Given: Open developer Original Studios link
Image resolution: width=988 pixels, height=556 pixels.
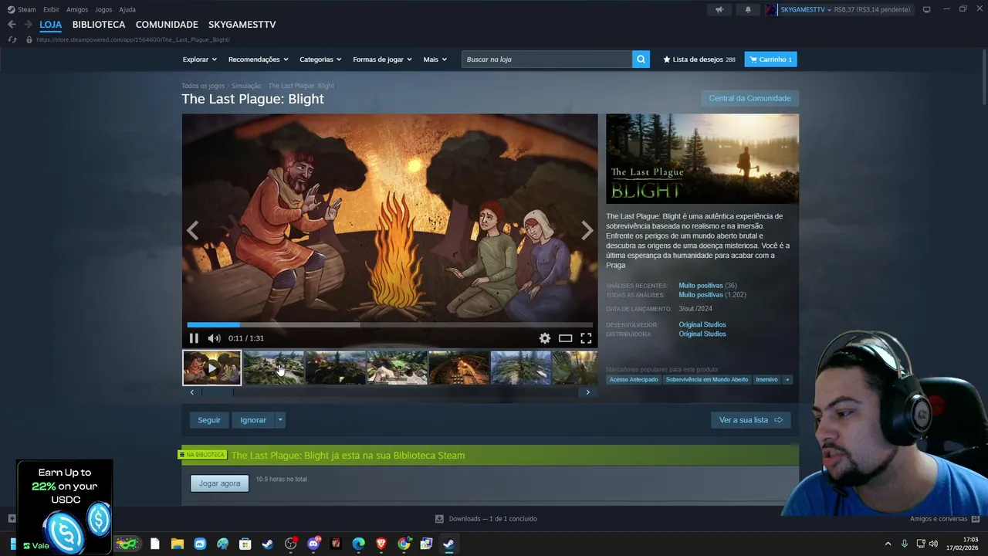Looking at the screenshot, I should (702, 325).
